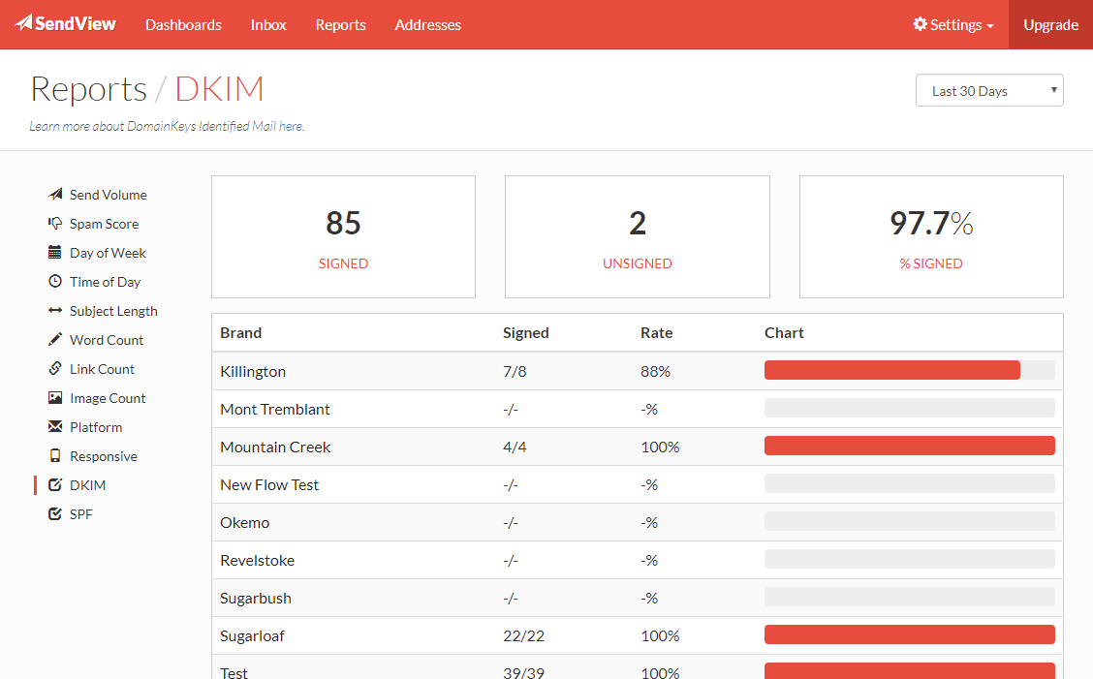Viewport: 1093px width, 679px height.
Task: Open the Platform report link
Action: coord(96,426)
